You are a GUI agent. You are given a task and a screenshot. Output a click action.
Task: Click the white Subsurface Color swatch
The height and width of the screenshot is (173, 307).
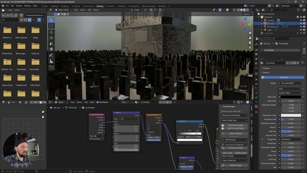click(x=291, y=115)
